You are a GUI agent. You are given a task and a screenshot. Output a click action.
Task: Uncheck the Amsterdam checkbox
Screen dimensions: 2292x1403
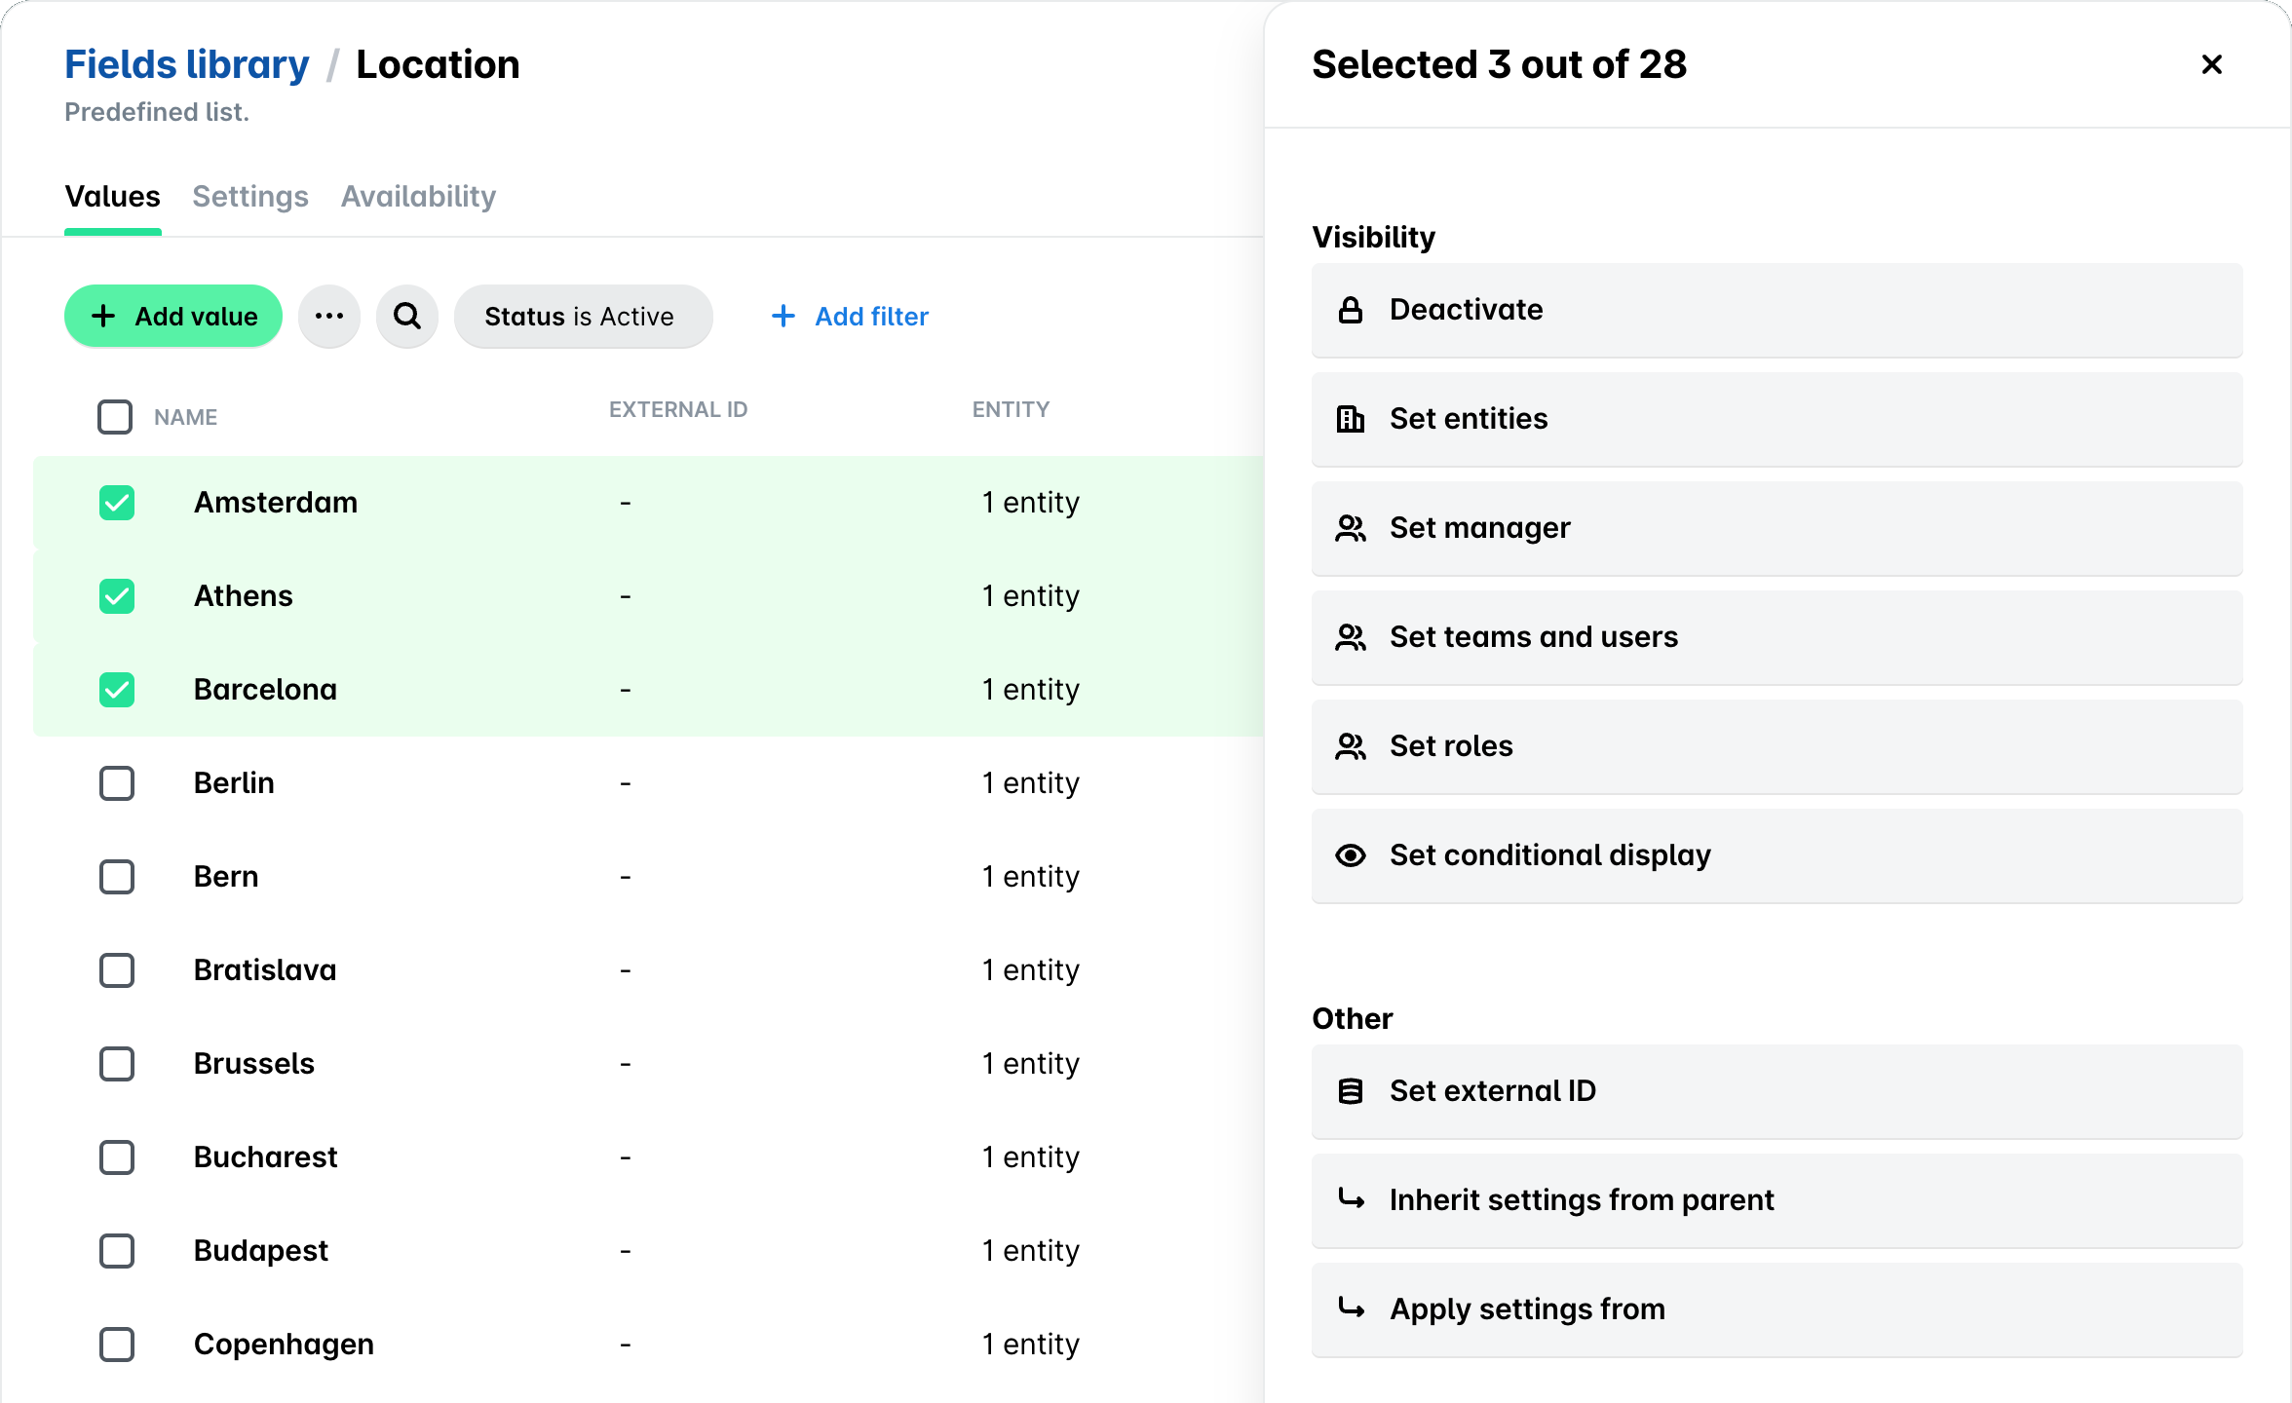point(117,503)
